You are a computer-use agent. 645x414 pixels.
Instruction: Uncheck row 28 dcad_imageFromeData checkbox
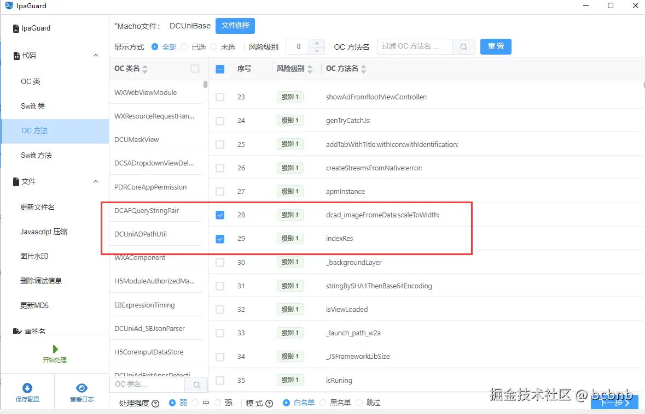coord(220,215)
